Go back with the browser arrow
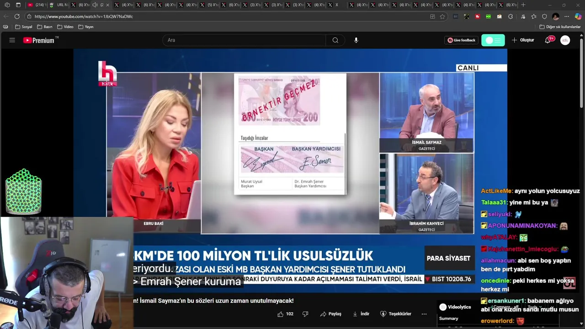This screenshot has height=329, width=585. click(x=6, y=16)
